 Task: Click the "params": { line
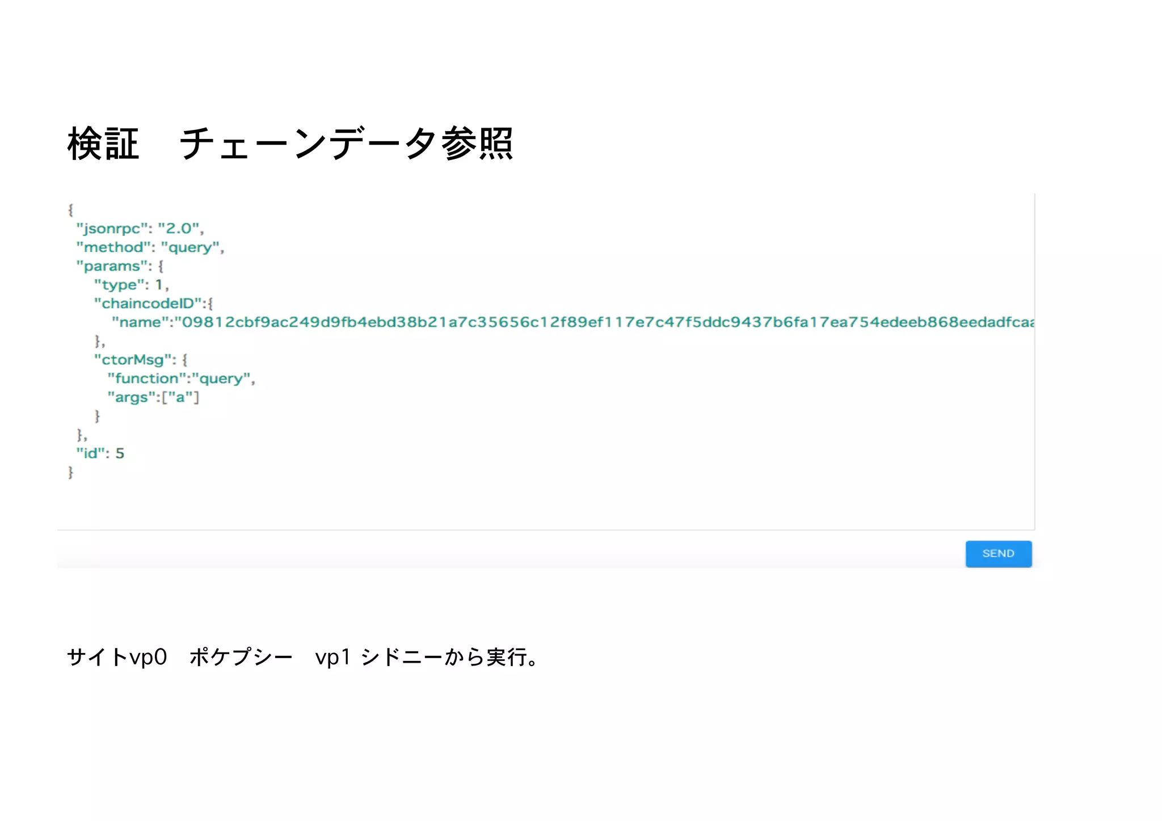click(x=120, y=266)
